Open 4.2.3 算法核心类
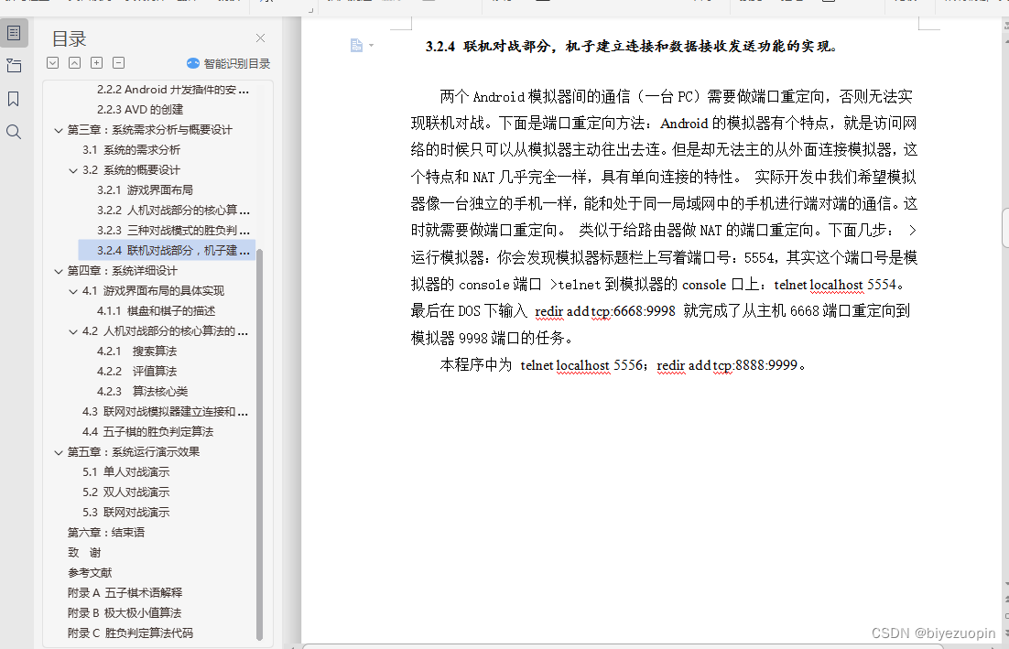 click(142, 391)
